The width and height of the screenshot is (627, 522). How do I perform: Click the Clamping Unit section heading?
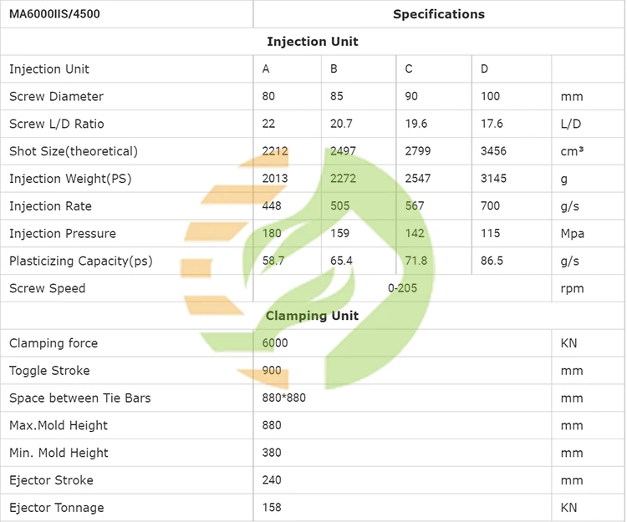tap(313, 316)
